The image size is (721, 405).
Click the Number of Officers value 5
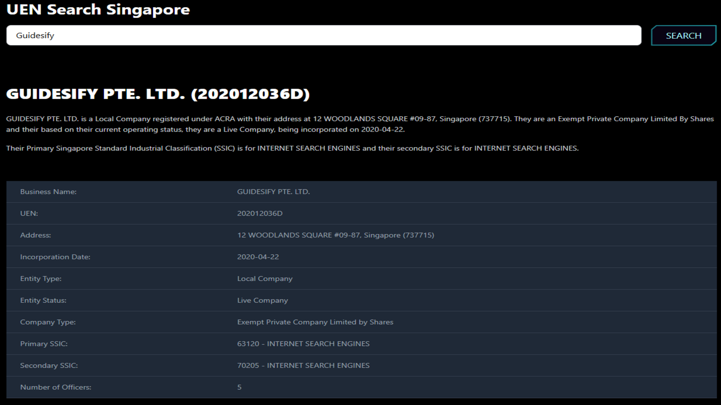click(239, 387)
